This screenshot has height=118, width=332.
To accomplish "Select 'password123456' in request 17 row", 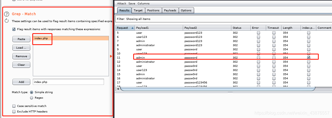I will coord(196,82).
